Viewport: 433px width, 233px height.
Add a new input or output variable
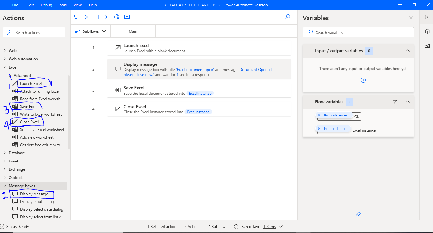coord(363,80)
